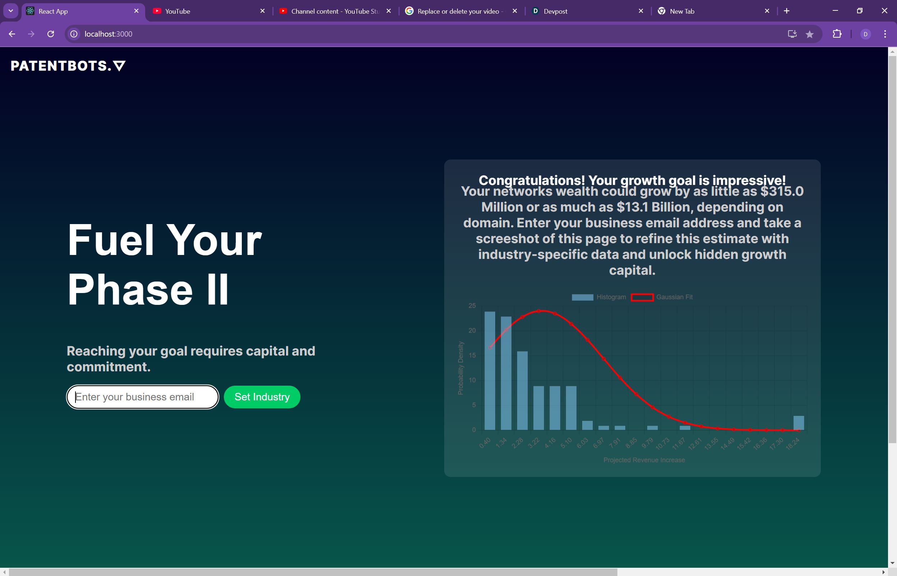Image resolution: width=897 pixels, height=576 pixels.
Task: Toggle Histogram legend item in chart
Action: click(599, 297)
